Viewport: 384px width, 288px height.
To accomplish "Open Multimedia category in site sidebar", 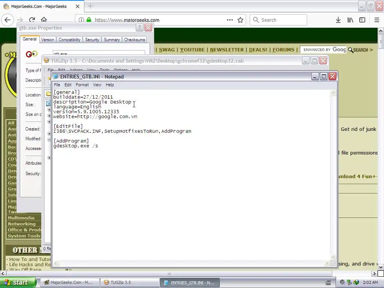I will click(21, 218).
